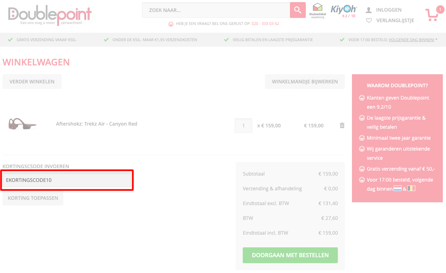Click the Subtotaal amount € 159,00

[328, 174]
